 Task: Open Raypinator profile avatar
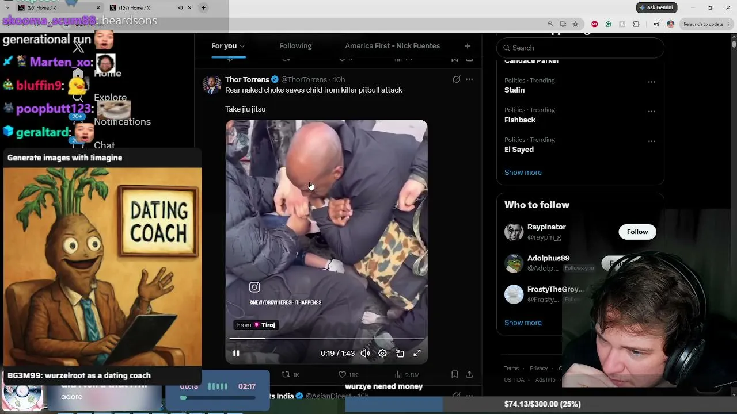tap(514, 232)
